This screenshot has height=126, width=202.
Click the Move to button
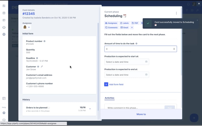pyautogui.click(x=141, y=114)
